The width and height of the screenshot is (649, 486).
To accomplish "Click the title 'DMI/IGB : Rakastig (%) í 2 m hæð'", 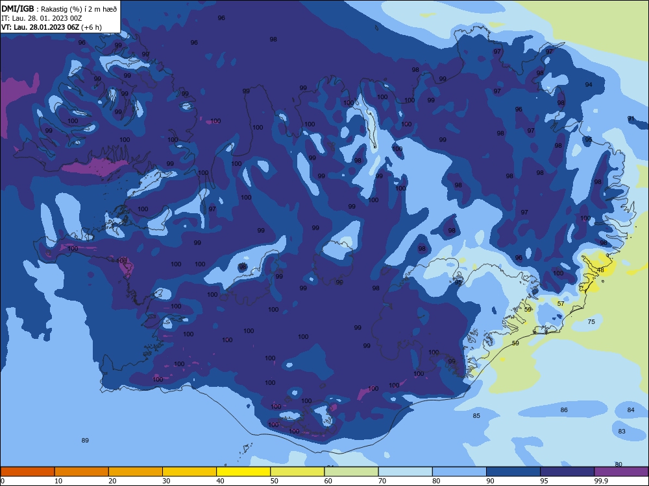I will point(59,8).
